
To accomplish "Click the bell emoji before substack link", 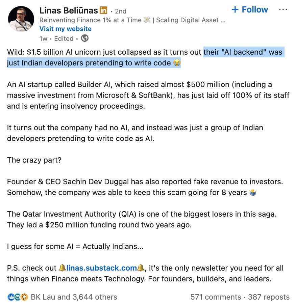I will (63, 268).
